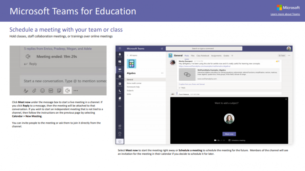Open Assignments in the Teams sidebar
This screenshot has width=305, height=171.
point(120,77)
